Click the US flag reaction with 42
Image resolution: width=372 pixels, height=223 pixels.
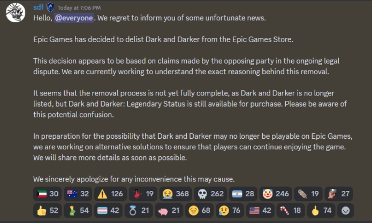tap(260, 211)
